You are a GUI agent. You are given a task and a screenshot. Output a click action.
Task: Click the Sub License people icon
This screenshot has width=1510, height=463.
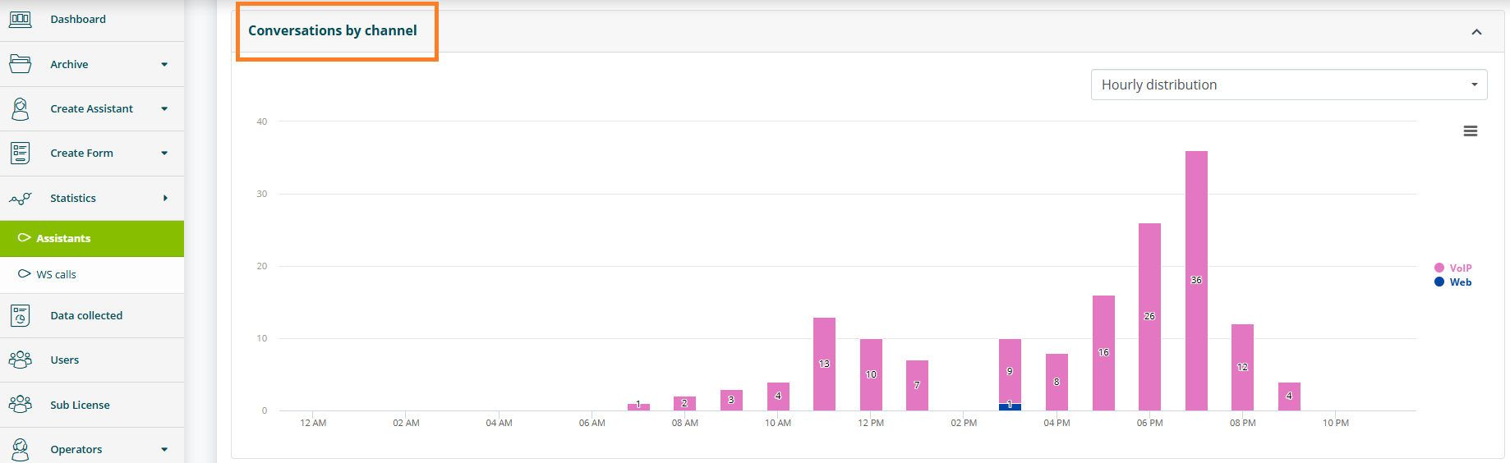coord(21,404)
